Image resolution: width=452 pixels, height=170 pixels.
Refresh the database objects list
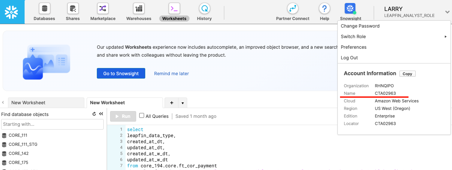click(94, 114)
